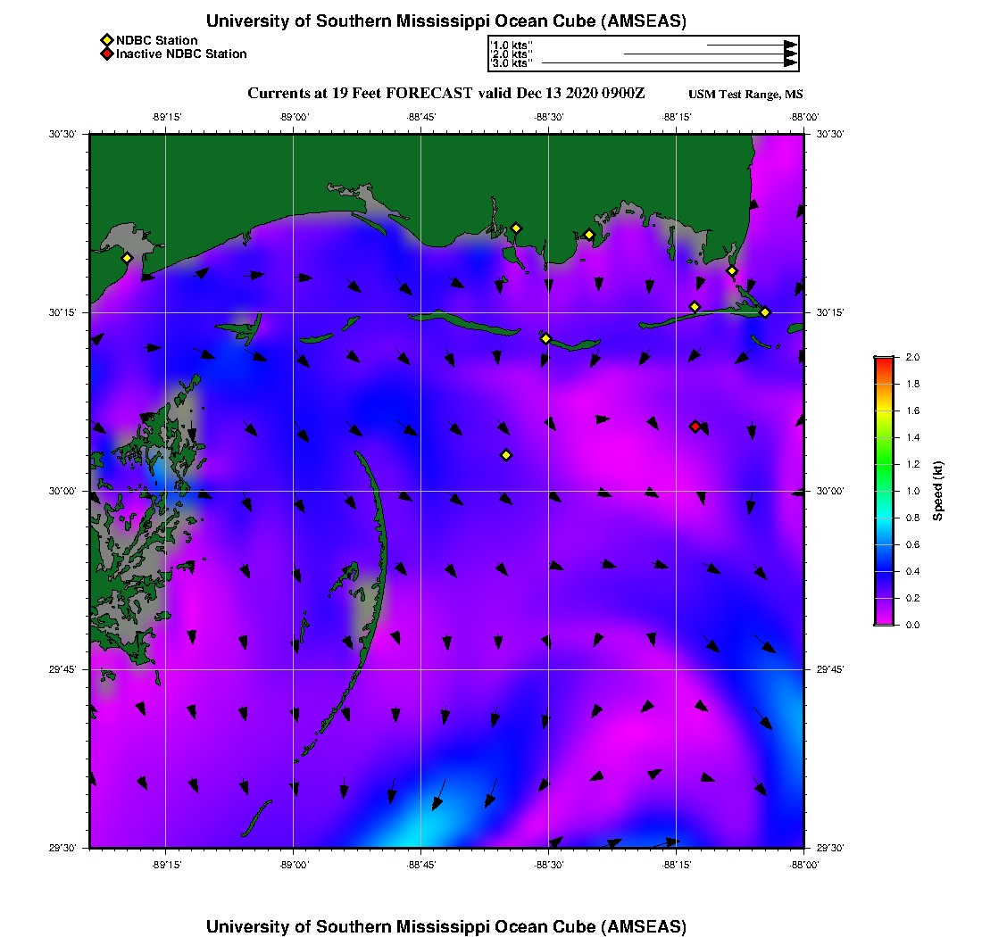Click the top University of Southern Mississippi title

445,21
